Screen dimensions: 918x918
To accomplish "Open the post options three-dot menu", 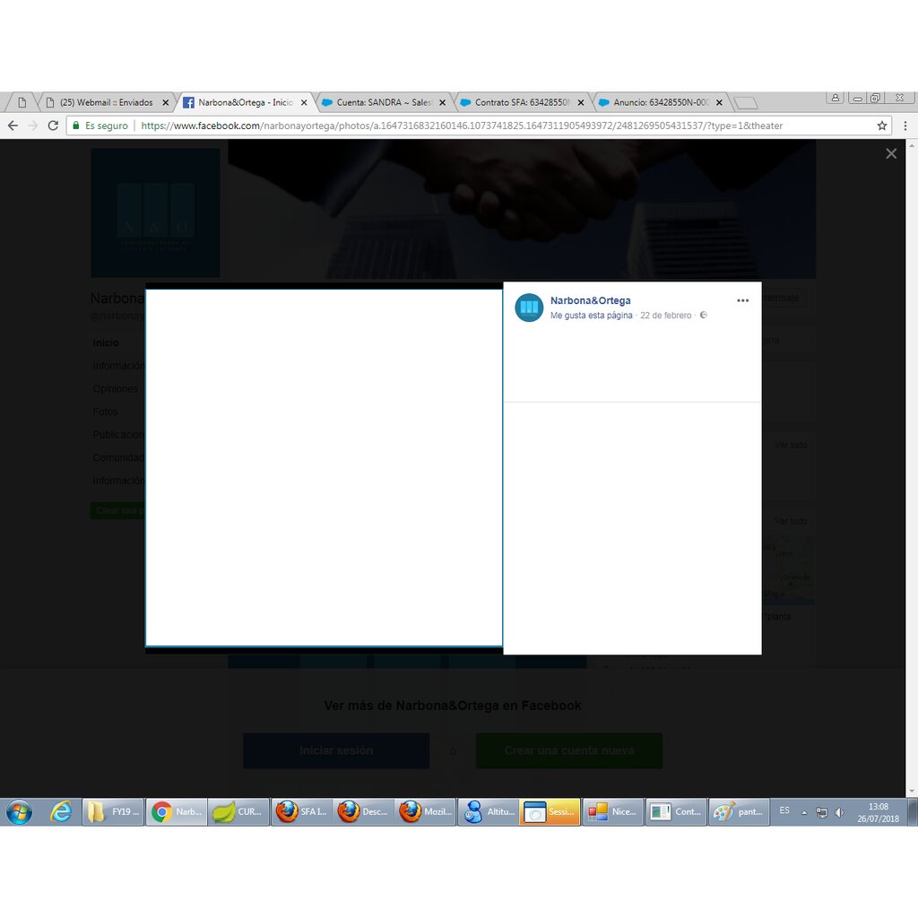I will [742, 300].
